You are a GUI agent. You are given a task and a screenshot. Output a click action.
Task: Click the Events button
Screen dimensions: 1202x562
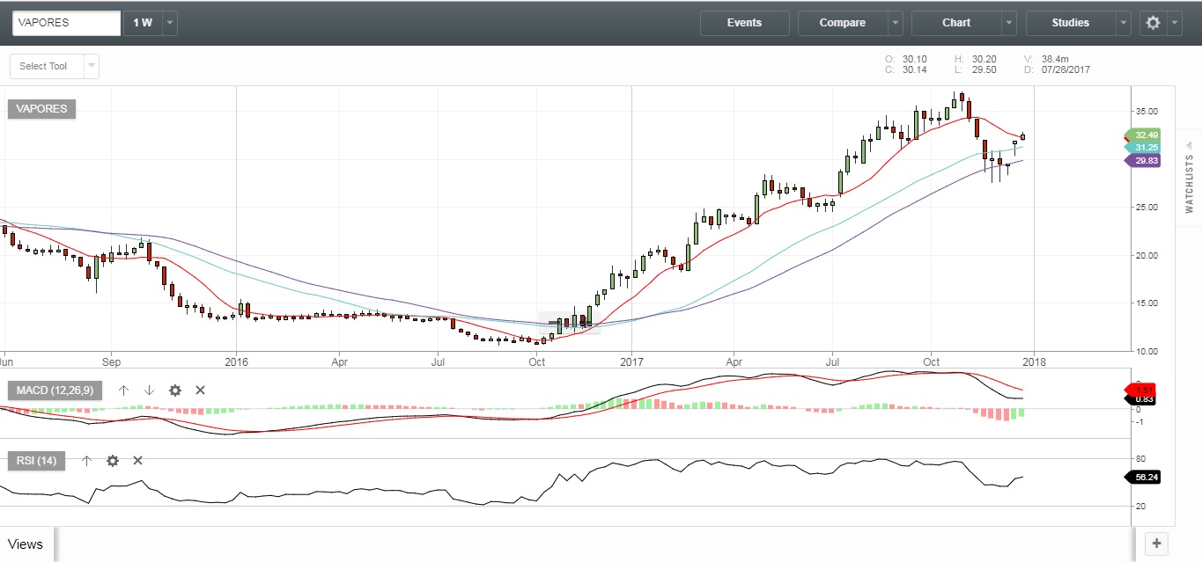(x=744, y=23)
